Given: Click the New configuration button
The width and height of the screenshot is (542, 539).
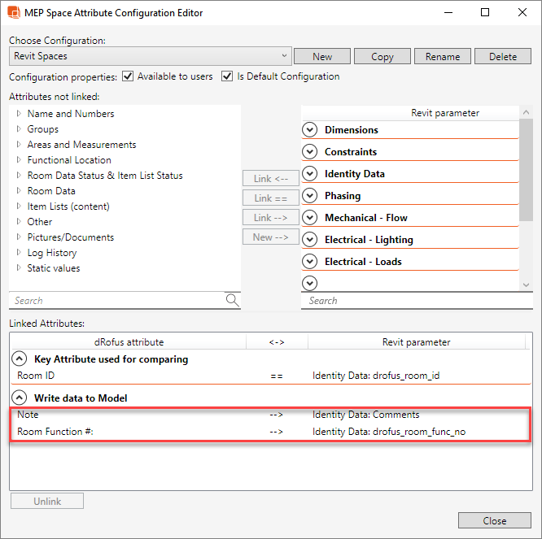Looking at the screenshot, I should coord(321,57).
